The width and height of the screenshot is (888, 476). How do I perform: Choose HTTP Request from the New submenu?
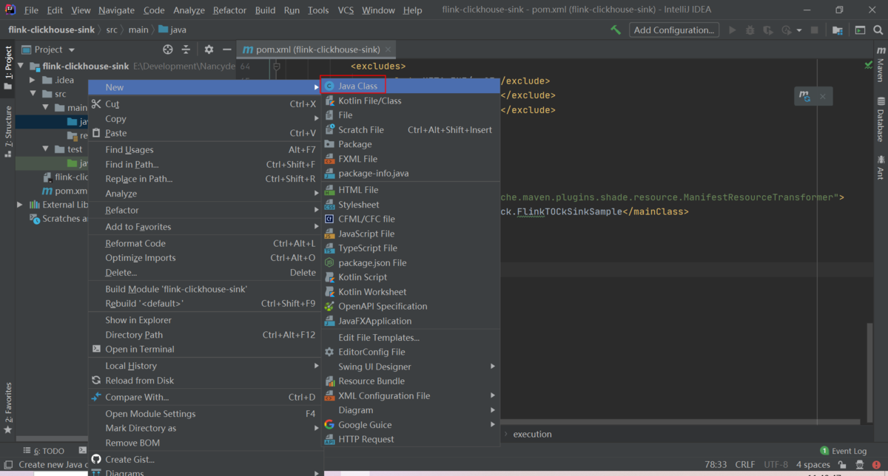click(x=411, y=439)
